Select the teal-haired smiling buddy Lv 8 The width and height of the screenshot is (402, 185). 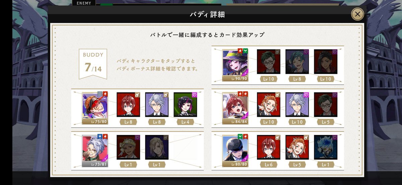(x=297, y=61)
